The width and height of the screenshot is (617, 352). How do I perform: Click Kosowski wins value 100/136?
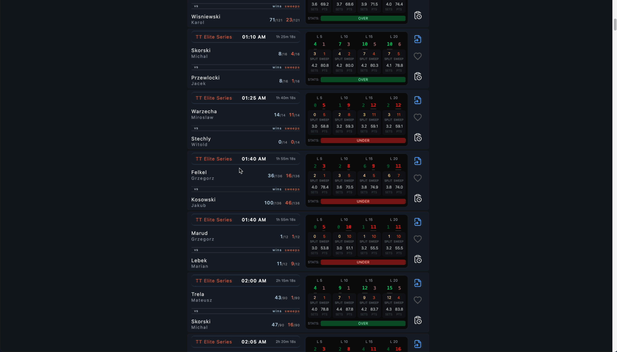point(273,203)
